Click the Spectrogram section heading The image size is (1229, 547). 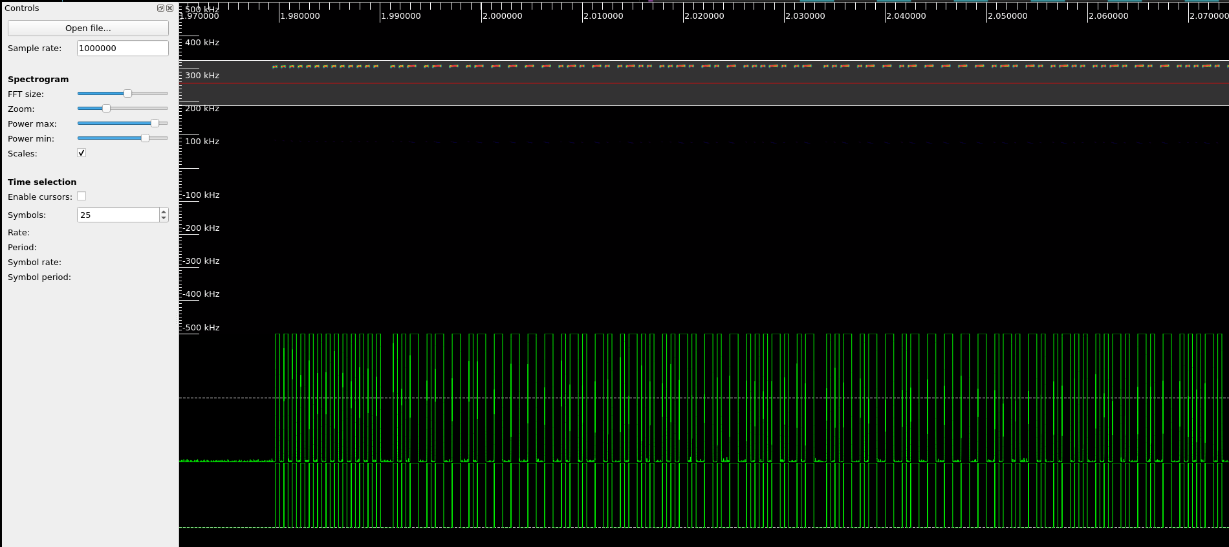[x=38, y=80]
